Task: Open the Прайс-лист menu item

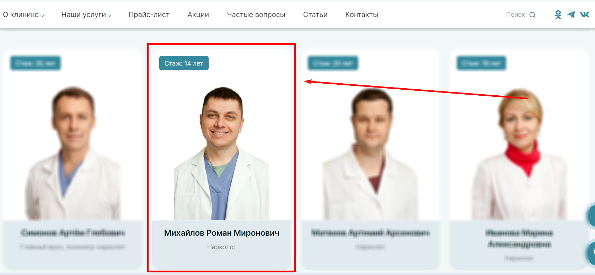Action: (x=149, y=15)
